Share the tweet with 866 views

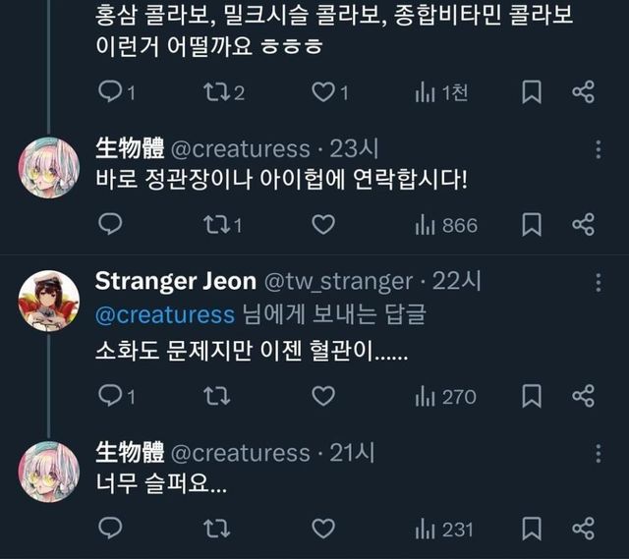click(x=584, y=225)
